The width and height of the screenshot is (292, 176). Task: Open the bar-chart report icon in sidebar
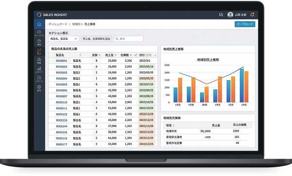pos(39,69)
